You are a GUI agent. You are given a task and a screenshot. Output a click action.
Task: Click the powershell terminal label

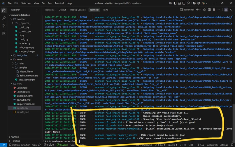click(x=187, y=10)
